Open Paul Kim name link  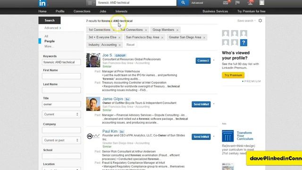[x=110, y=131]
